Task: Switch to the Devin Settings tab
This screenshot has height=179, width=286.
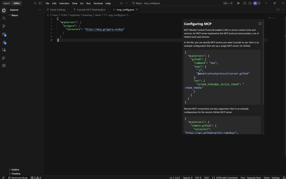Action: (x=58, y=10)
